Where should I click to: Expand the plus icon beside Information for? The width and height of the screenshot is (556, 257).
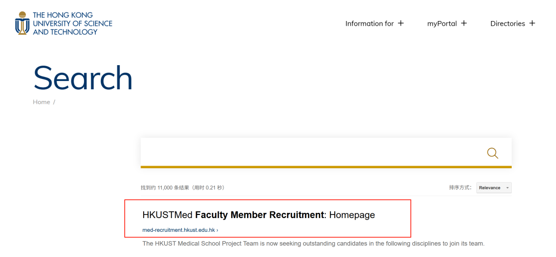tap(401, 23)
